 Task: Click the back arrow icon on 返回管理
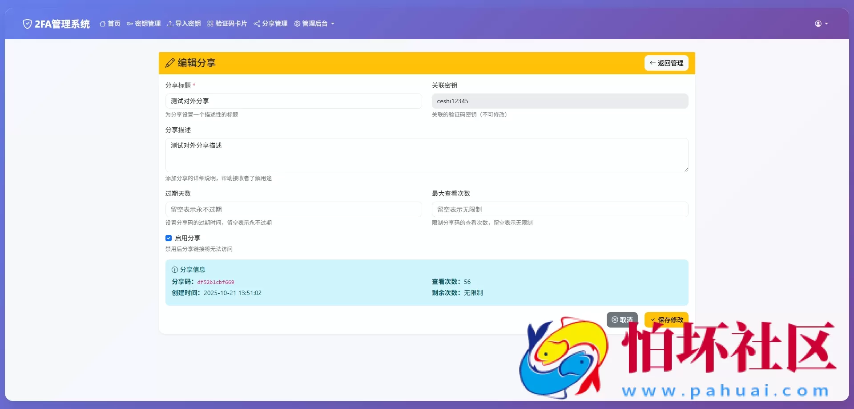653,63
